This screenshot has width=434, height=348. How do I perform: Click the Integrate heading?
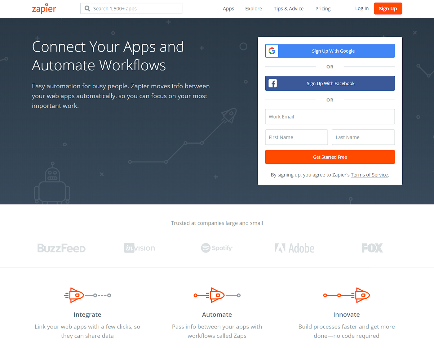pyautogui.click(x=87, y=315)
